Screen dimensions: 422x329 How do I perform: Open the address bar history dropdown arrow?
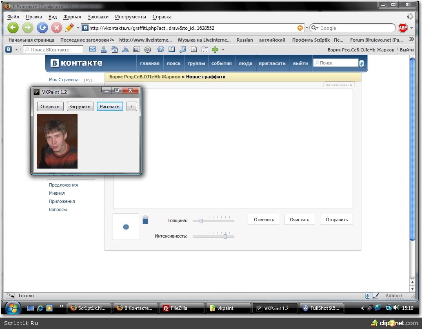307,28
